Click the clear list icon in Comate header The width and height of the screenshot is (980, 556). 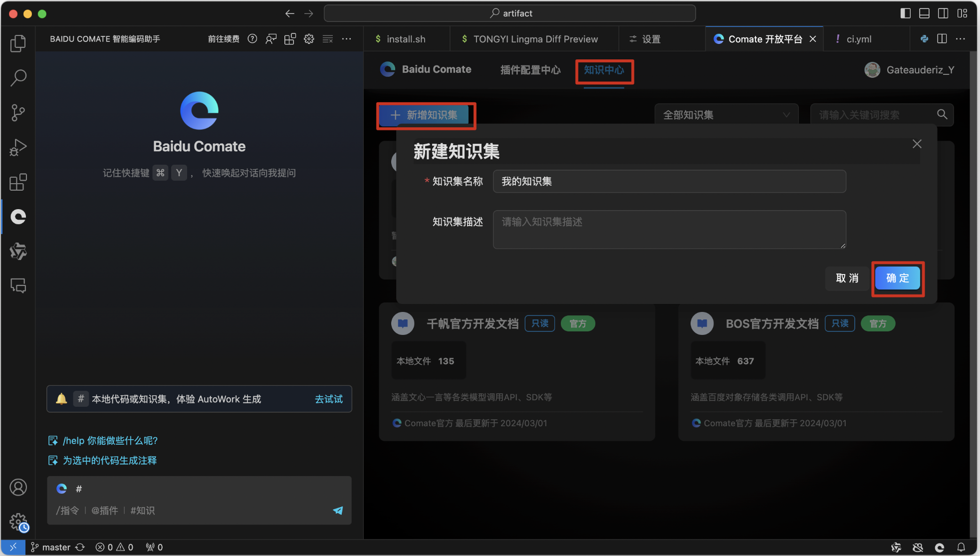pyautogui.click(x=328, y=39)
